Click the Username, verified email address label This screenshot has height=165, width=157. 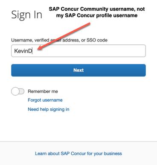tap(45, 40)
